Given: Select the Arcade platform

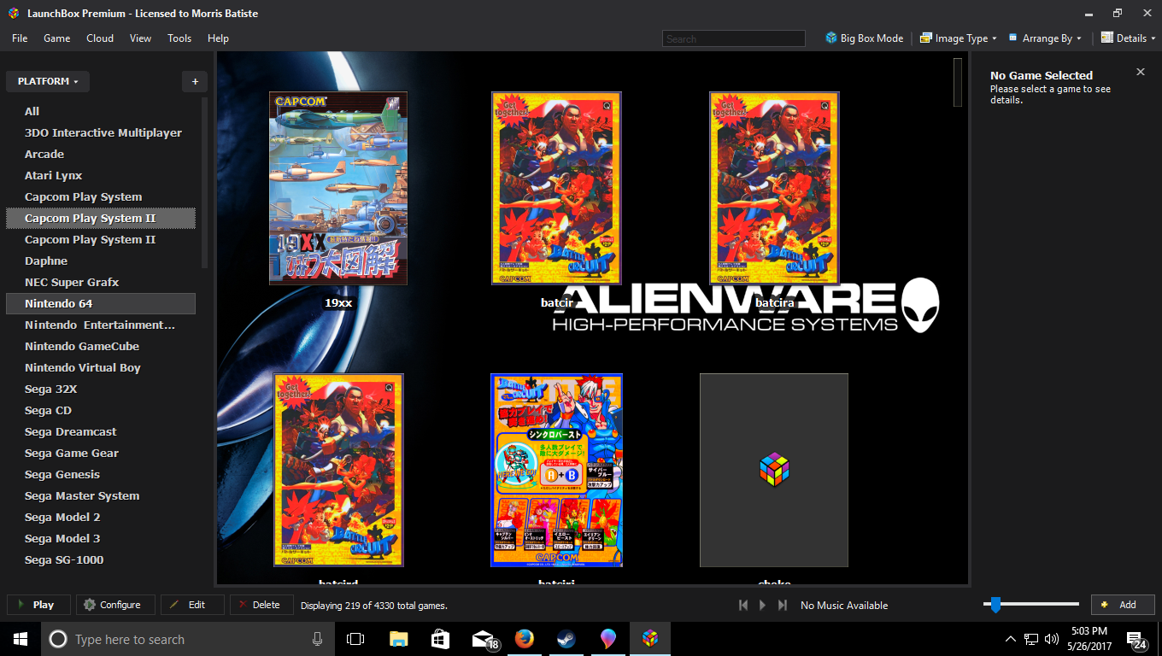Looking at the screenshot, I should pyautogui.click(x=101, y=154).
